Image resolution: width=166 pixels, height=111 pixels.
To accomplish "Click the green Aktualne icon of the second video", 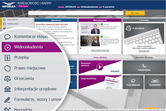I will (102, 37).
